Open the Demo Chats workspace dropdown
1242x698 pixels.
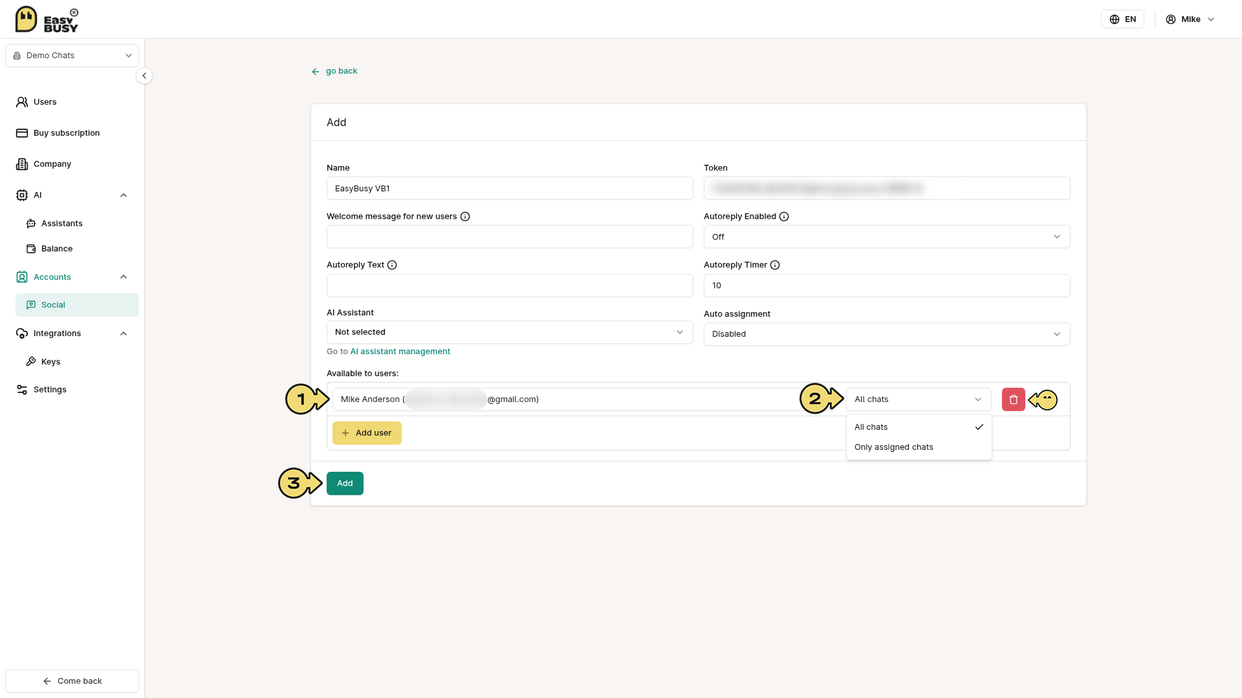(72, 56)
